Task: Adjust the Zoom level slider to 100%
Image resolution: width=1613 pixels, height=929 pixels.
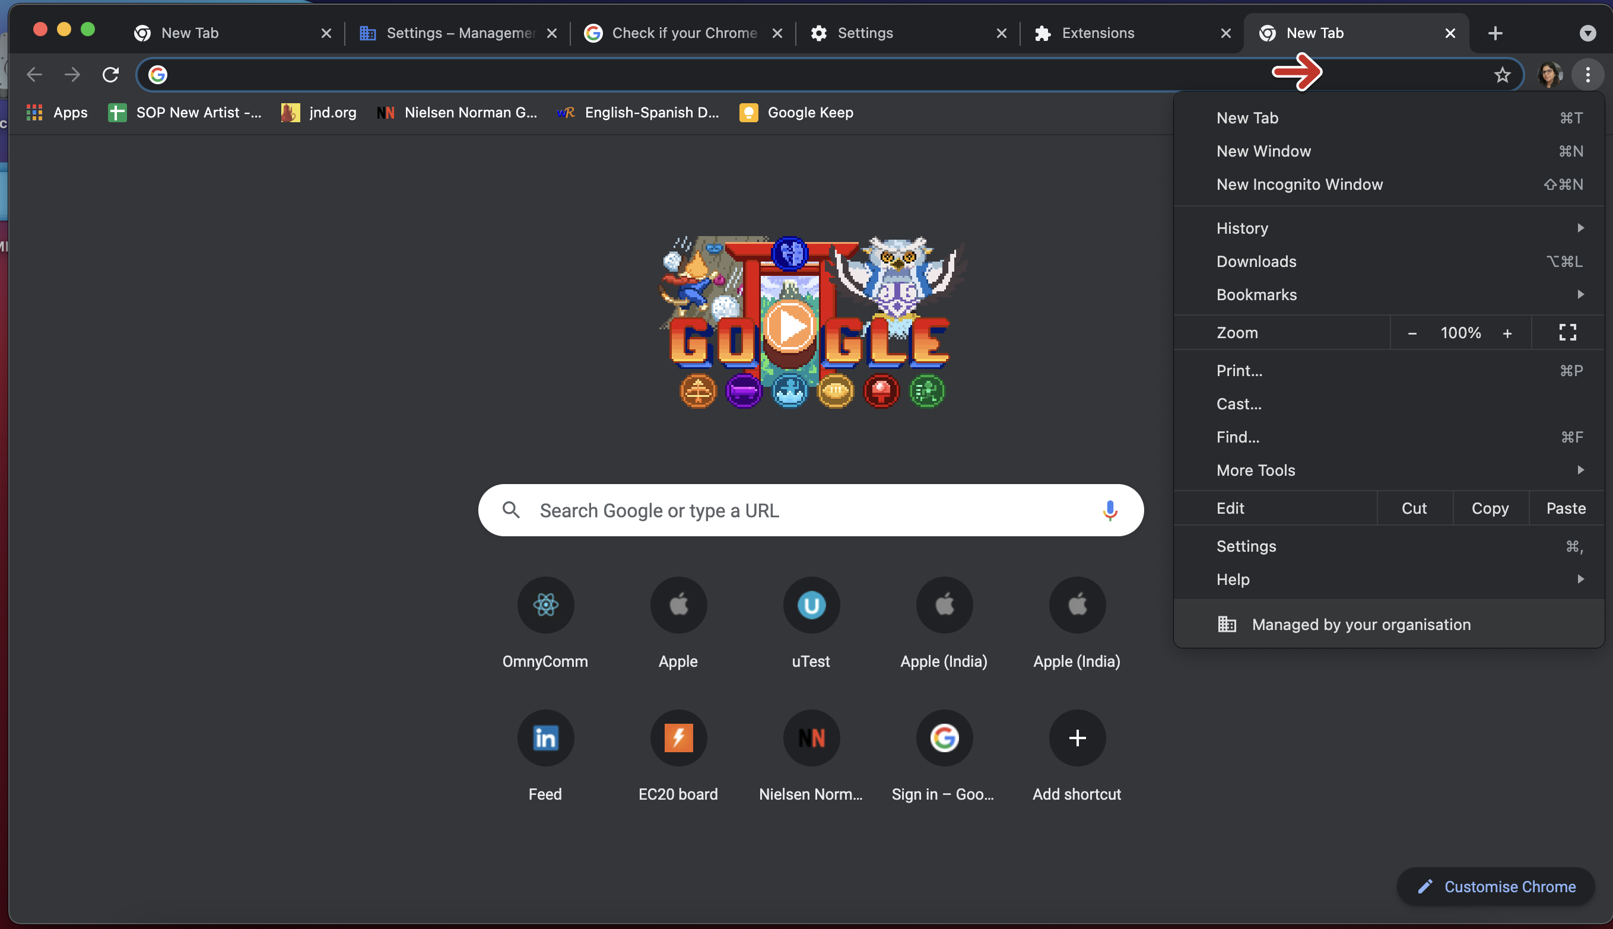Action: click(1459, 332)
